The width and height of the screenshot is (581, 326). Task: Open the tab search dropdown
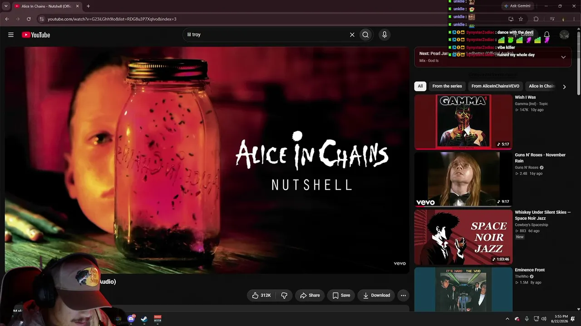(6, 6)
